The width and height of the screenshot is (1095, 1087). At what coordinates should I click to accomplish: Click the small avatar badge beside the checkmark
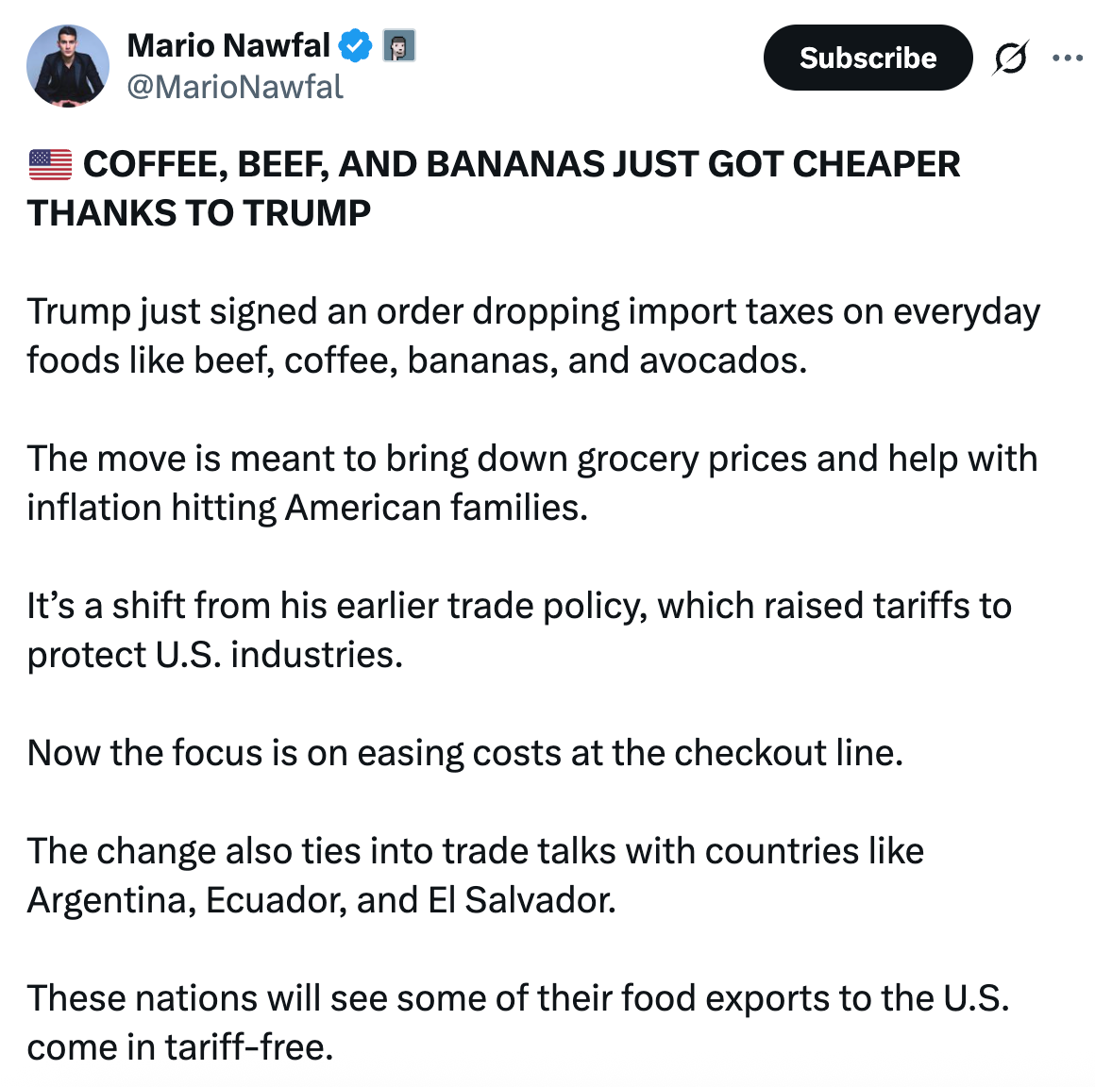(398, 44)
